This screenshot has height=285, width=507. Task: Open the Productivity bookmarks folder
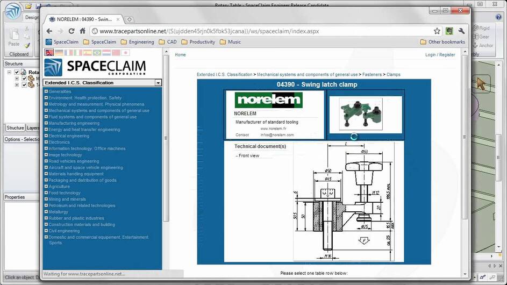coord(198,42)
